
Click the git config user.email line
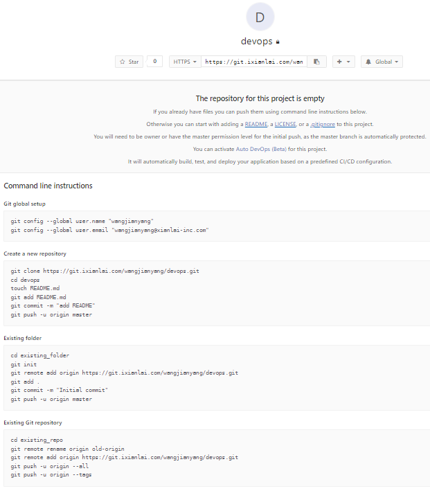pos(109,230)
